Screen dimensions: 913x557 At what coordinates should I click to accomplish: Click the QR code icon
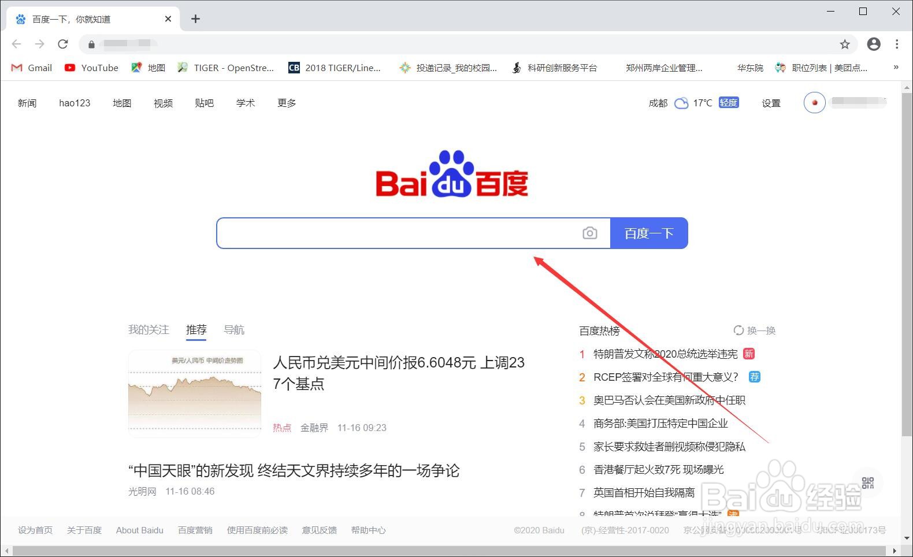pos(867,483)
